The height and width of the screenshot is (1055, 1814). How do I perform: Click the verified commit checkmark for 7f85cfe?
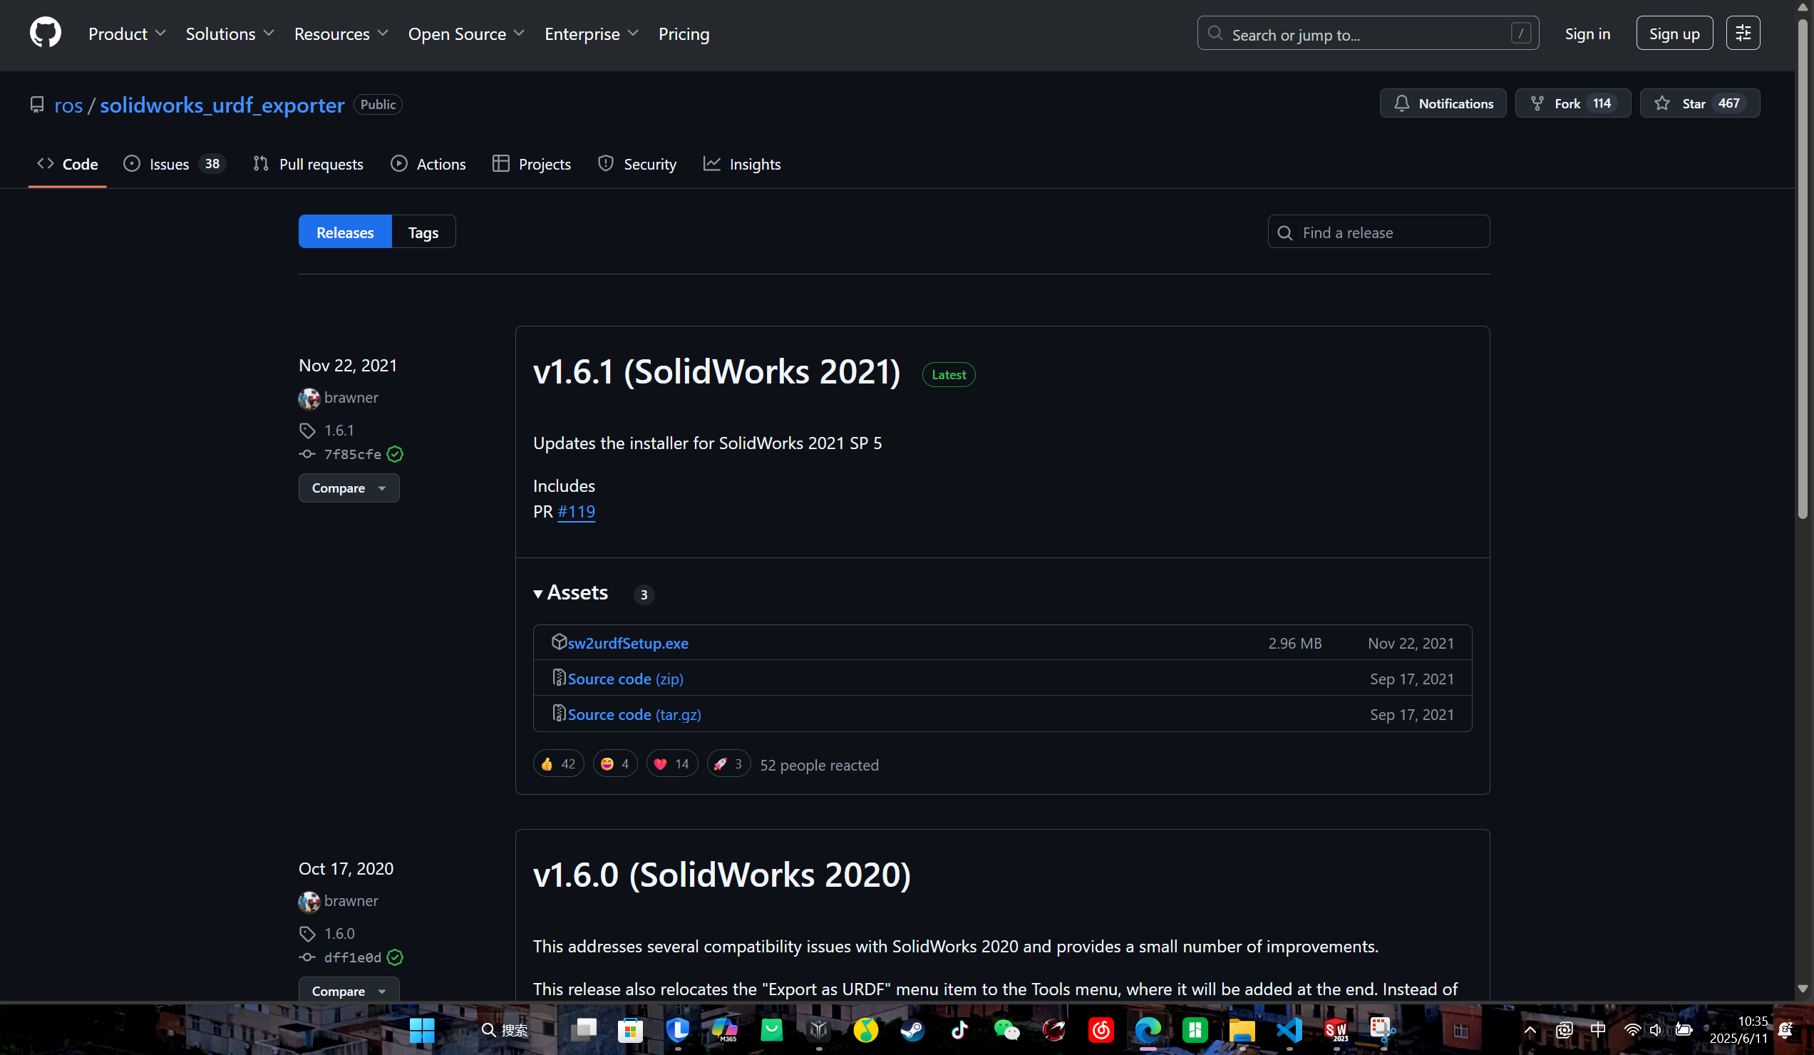(x=394, y=454)
